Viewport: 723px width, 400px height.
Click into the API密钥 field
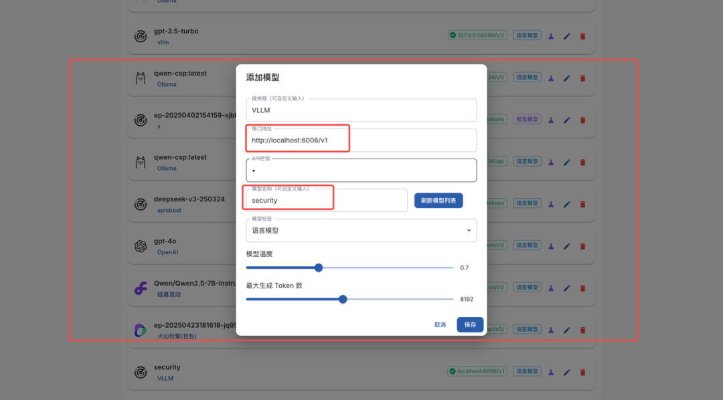click(x=361, y=171)
